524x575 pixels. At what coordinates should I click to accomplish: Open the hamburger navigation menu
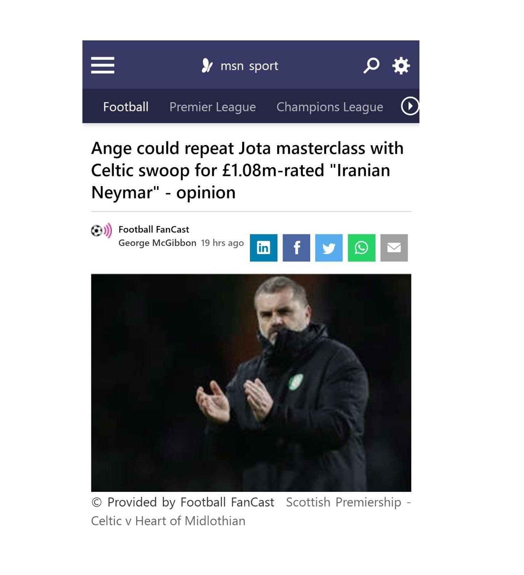point(103,65)
